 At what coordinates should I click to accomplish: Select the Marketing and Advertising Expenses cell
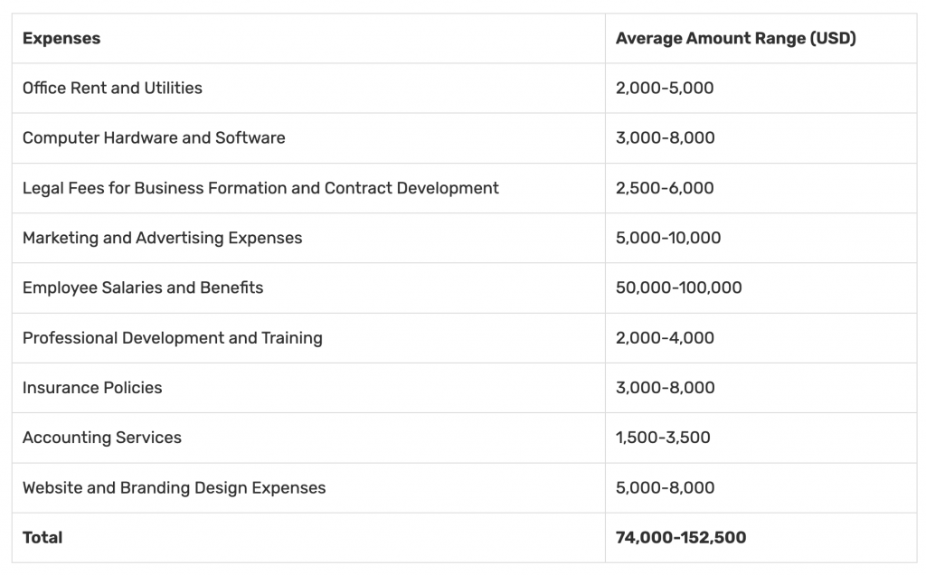(163, 239)
